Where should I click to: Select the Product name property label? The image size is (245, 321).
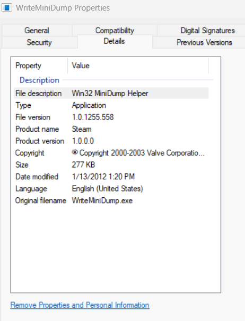37,129
